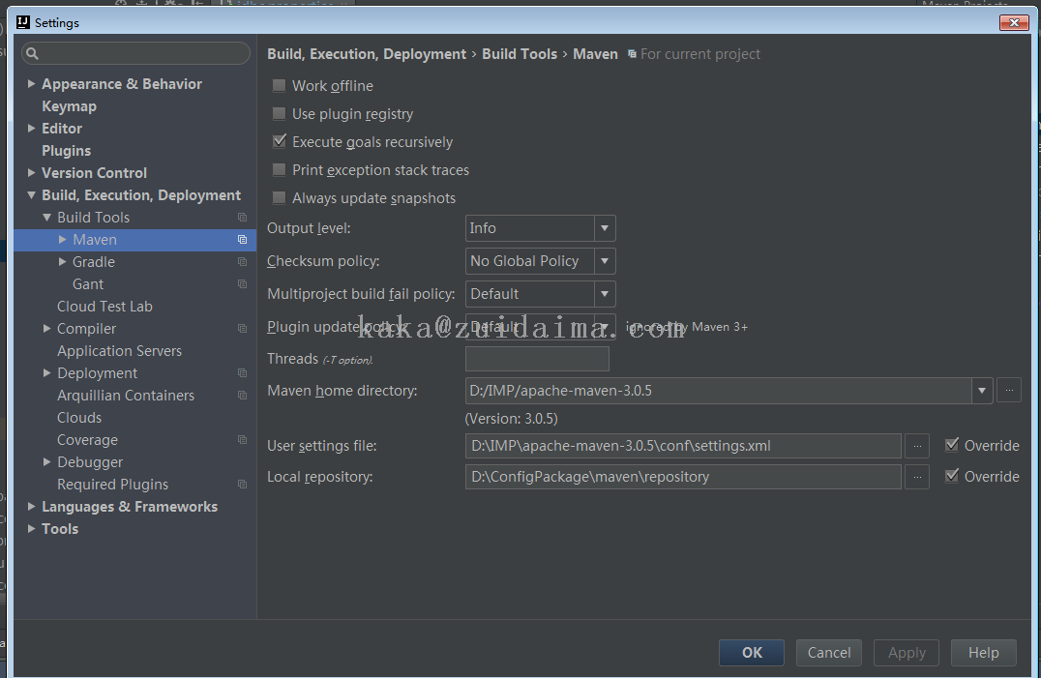Uncheck Execute goals recursively

[x=279, y=141]
